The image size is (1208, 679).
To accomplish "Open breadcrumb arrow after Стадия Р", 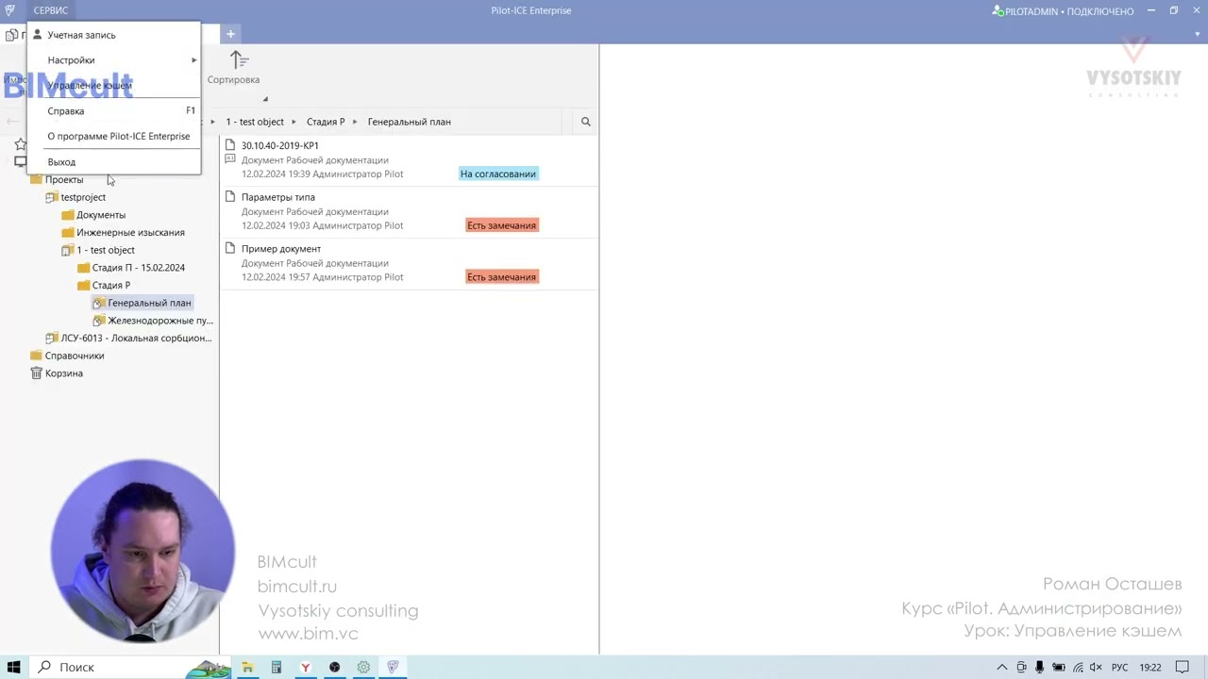I will pos(356,122).
